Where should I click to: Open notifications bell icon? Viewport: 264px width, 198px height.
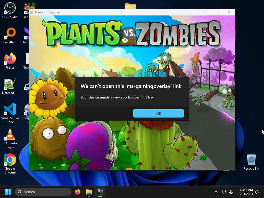[257, 192]
